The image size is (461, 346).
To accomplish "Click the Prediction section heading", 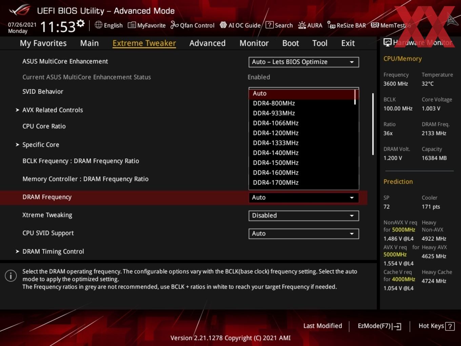I will (398, 181).
